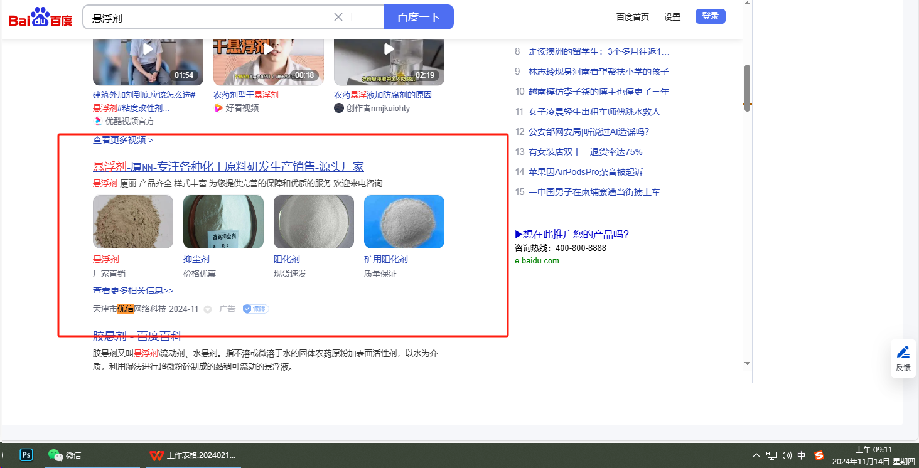The width and height of the screenshot is (919, 468).
Task: Open the 抑尘剂 product thumbnail
Action: [223, 221]
